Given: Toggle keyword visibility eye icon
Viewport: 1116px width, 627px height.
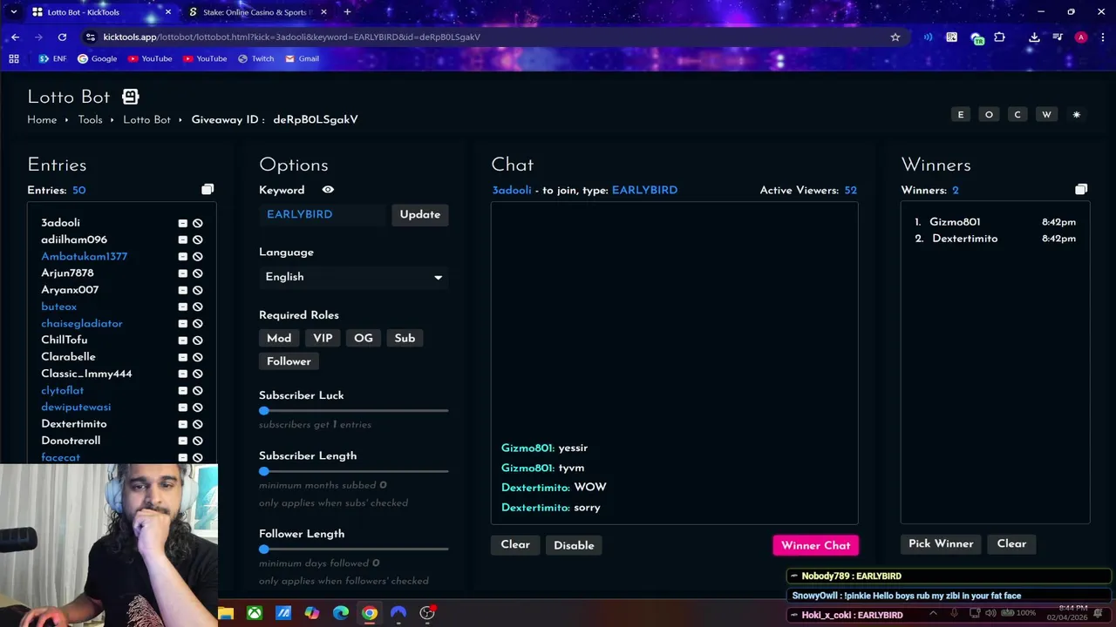Looking at the screenshot, I should click(x=328, y=190).
